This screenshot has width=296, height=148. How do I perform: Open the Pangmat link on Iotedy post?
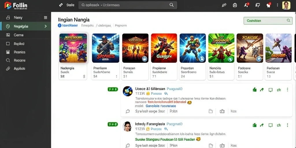pos(175,124)
